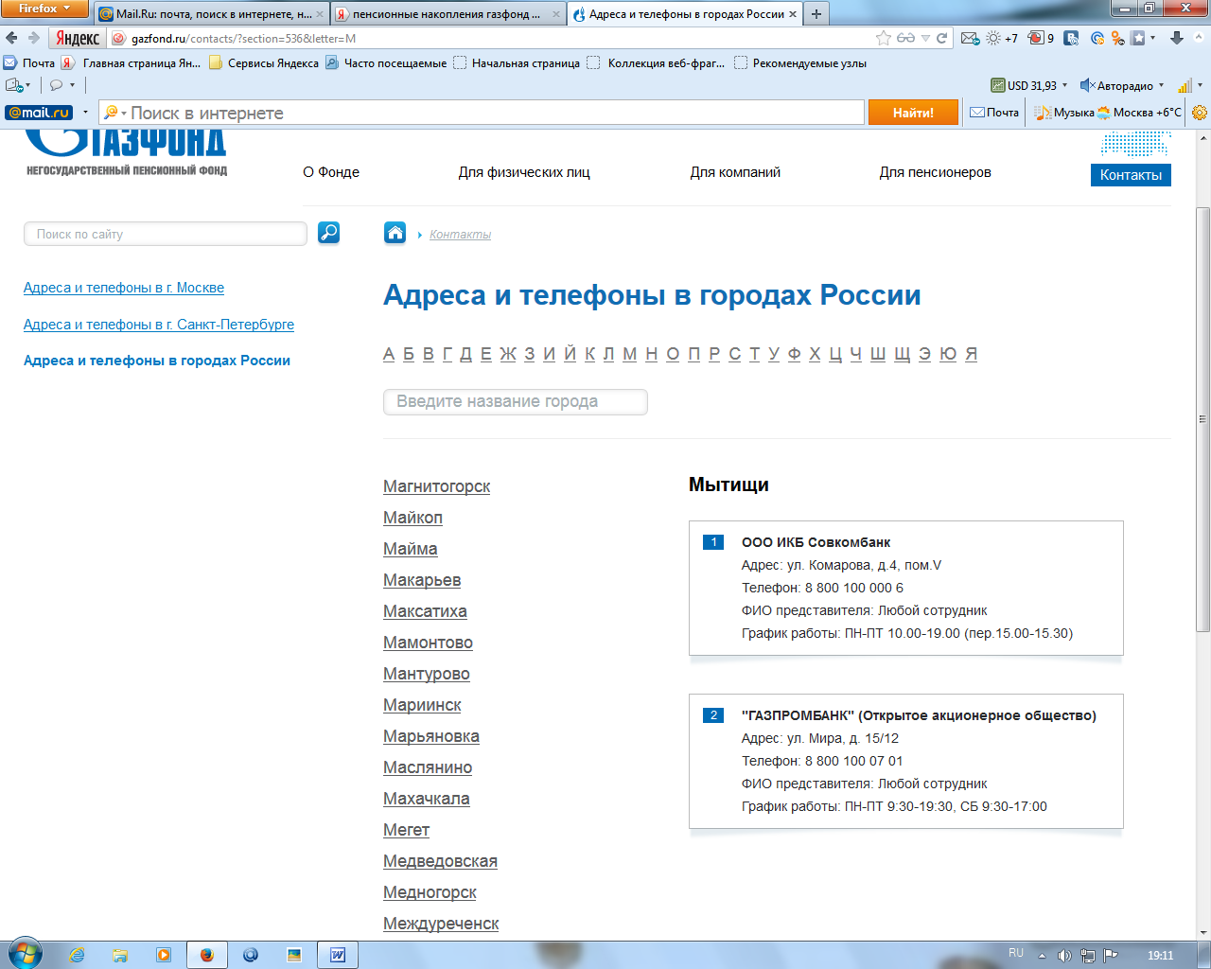
Task: Open the bookmarks star list icon
Action: pos(1138,38)
